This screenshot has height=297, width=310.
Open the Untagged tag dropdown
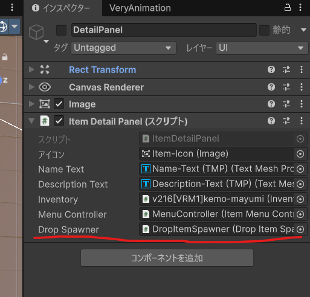[123, 48]
